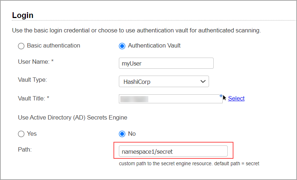
Task: Choose No for AD Secrets Engine
Action: 122,134
